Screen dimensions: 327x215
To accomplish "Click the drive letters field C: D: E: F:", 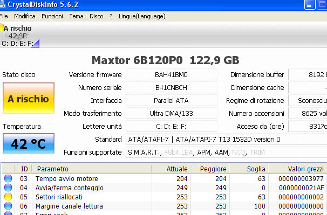I will [171, 126].
